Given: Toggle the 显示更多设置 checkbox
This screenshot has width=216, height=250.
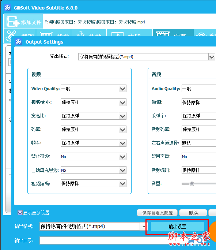Looking at the screenshot, I should click(20, 213).
